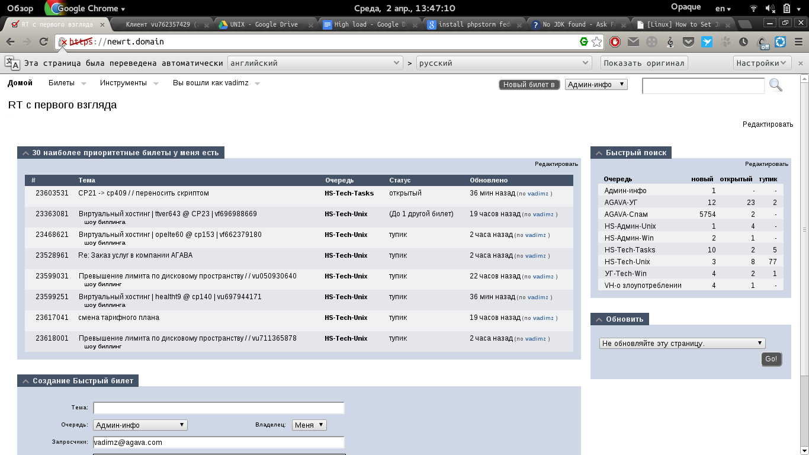Open the AdBlock red stop-hand extension

tap(615, 42)
